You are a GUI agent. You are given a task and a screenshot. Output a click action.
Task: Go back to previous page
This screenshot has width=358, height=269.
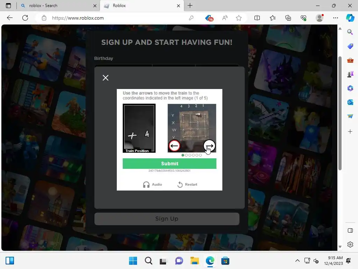pos(9,18)
